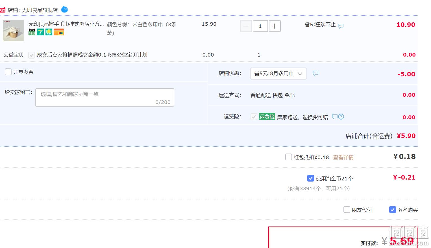431x248 pixels.
Task: Open the 查看详情 link for red packet
Action: pos(343,158)
